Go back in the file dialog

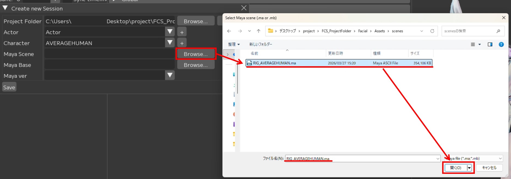(x=229, y=31)
